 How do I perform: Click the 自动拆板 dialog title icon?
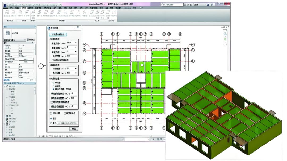[x=49, y=28]
